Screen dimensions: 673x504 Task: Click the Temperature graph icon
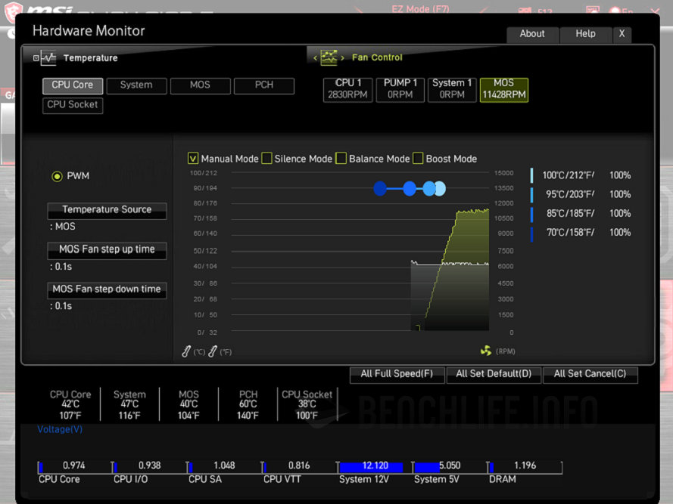click(49, 57)
